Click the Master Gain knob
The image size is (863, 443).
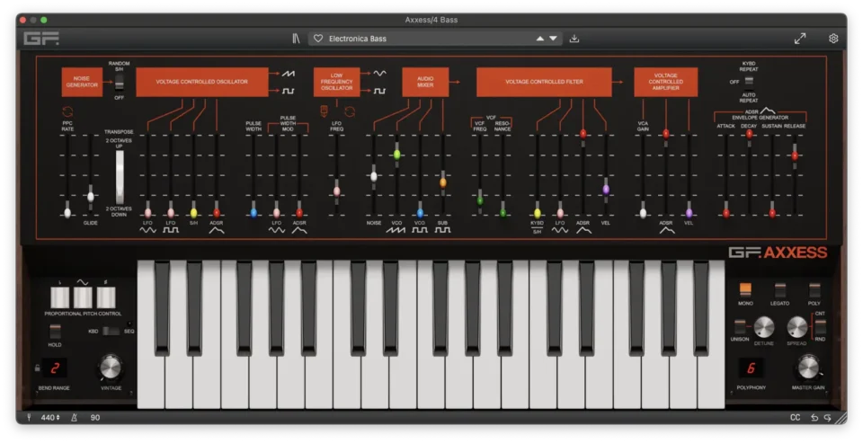pyautogui.click(x=807, y=366)
